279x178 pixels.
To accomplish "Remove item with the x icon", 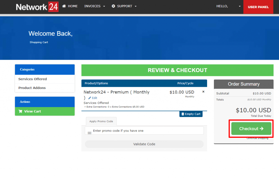I will pos(203,92).
